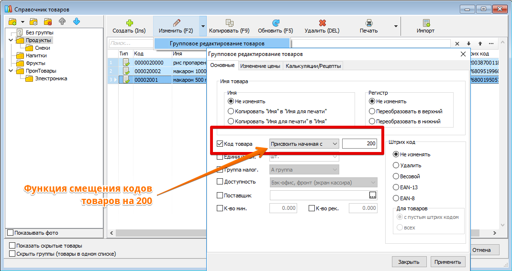The image size is (512, 271).
Task: Click the Печать printer icon
Action: coord(369,23)
